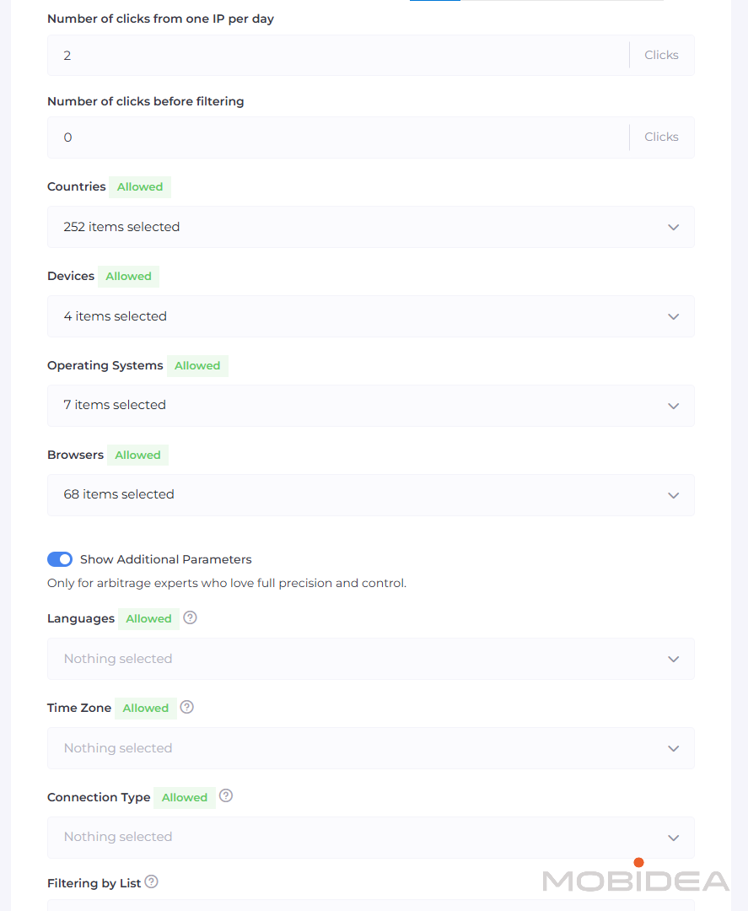This screenshot has height=911, width=748.
Task: Open the Languages dropdown
Action: tap(370, 659)
